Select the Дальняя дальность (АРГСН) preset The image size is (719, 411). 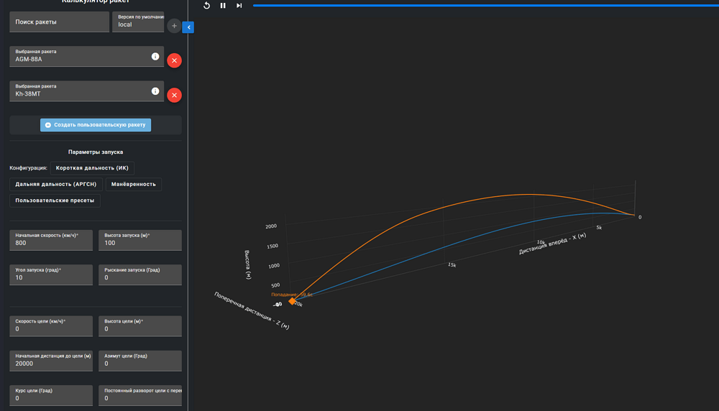coord(55,185)
